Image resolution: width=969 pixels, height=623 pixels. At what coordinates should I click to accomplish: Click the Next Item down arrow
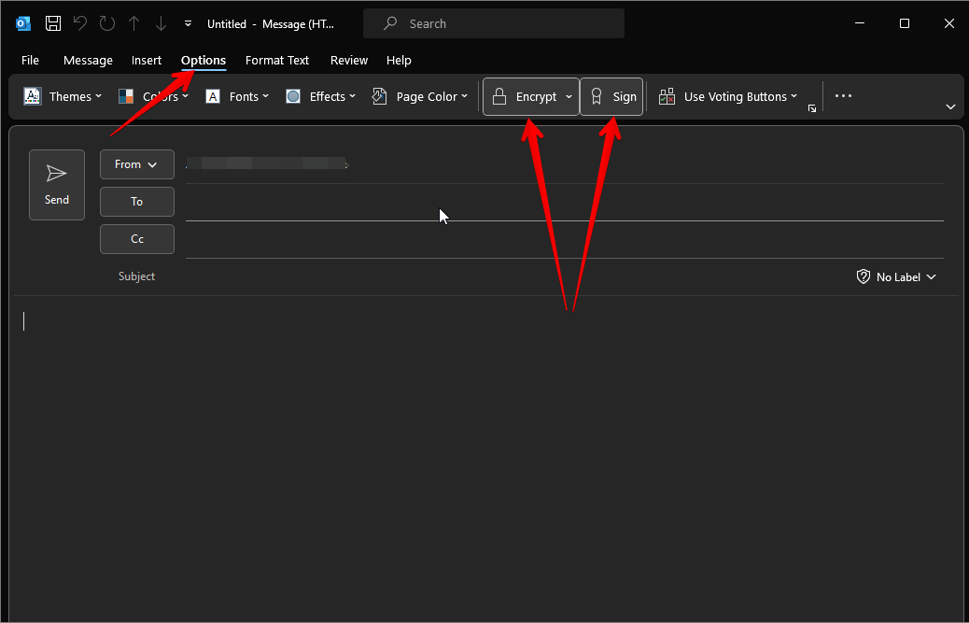tap(161, 23)
